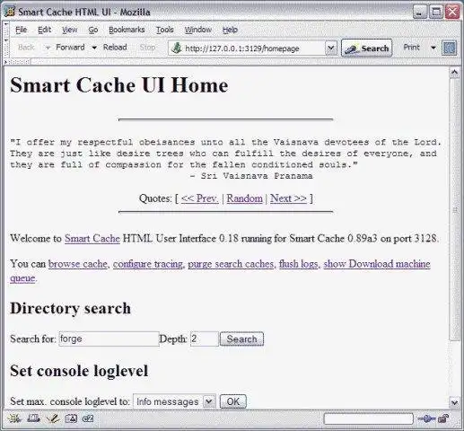The width and height of the screenshot is (464, 431).
Task: Open the Mail component icon in status bar
Action: pos(33,418)
